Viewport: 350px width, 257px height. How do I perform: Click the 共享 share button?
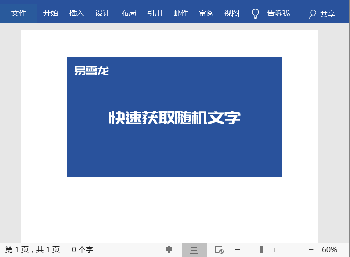[x=322, y=14]
